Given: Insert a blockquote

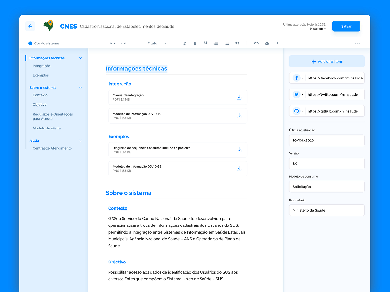Looking at the screenshot, I should [237, 43].
